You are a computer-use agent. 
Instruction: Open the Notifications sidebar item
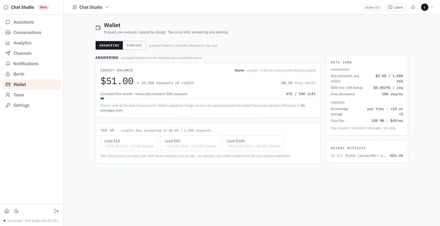click(x=31, y=64)
